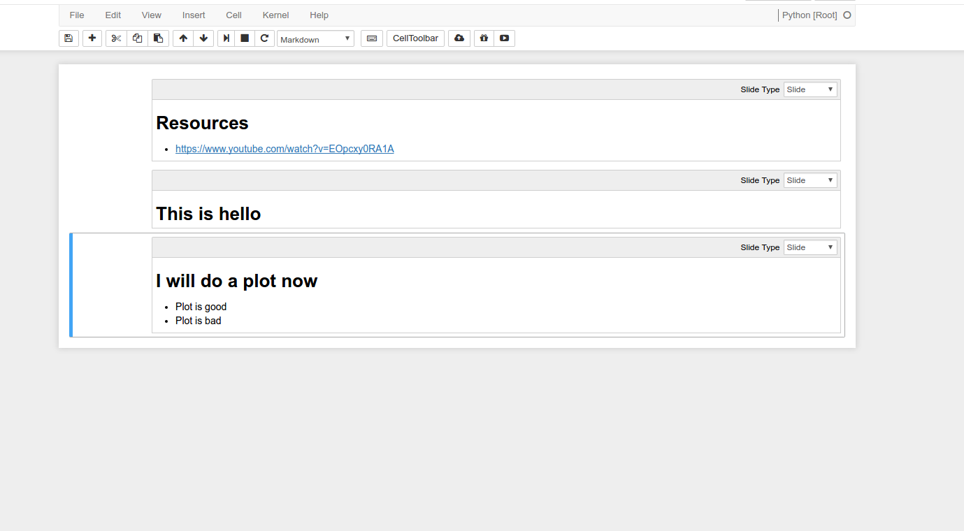The height and width of the screenshot is (531, 964).
Task: Start the slideshow with the video play icon
Action: [504, 38]
